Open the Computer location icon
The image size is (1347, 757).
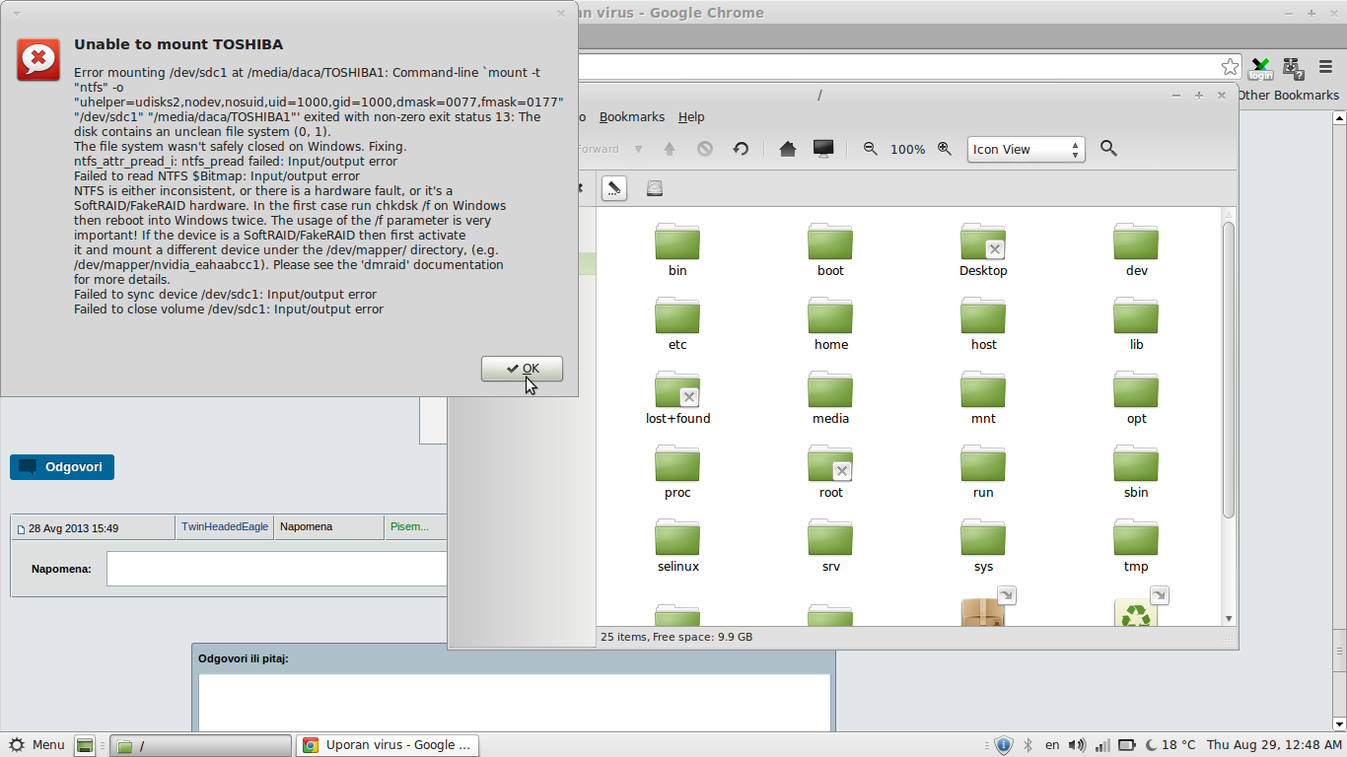tap(823, 149)
